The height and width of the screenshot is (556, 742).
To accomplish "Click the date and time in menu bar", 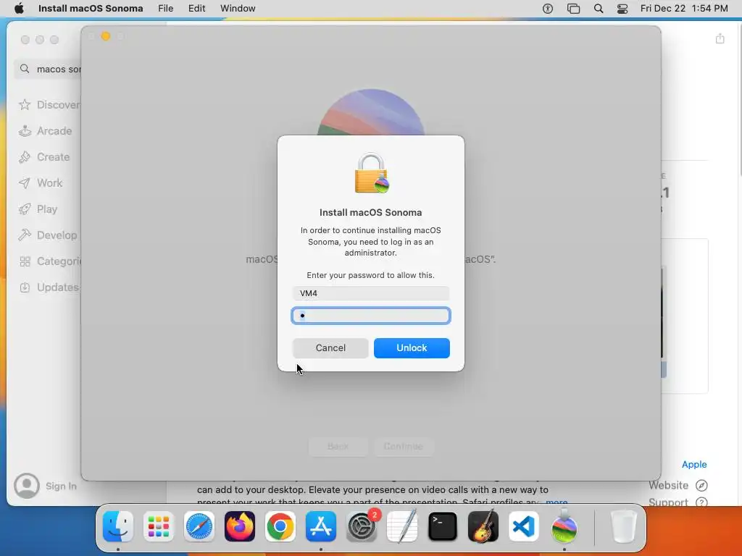I will coord(684,9).
